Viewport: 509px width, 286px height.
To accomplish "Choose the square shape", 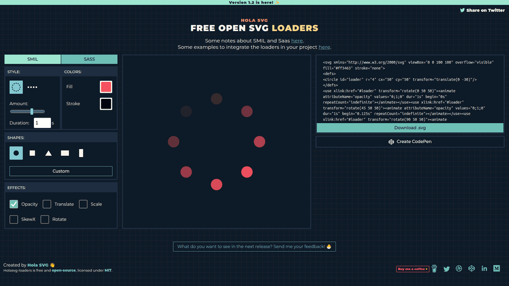I will (x=33, y=153).
